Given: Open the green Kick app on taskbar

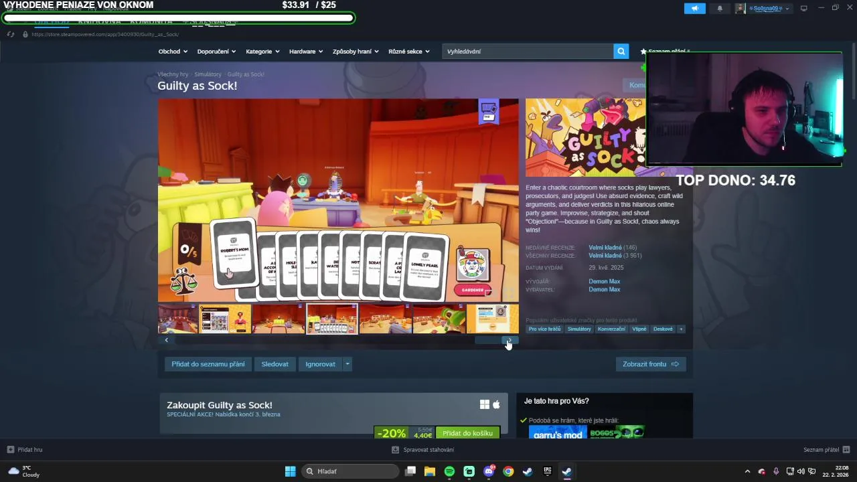Looking at the screenshot, I should point(469,471).
